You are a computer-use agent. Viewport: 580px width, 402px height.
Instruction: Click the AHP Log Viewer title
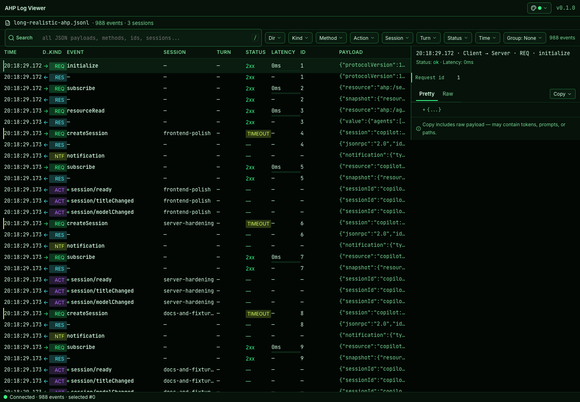pyautogui.click(x=25, y=8)
